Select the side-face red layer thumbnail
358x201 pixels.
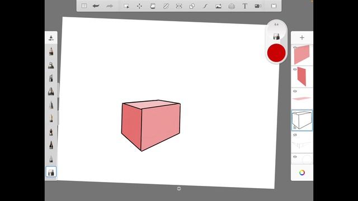[302, 76]
